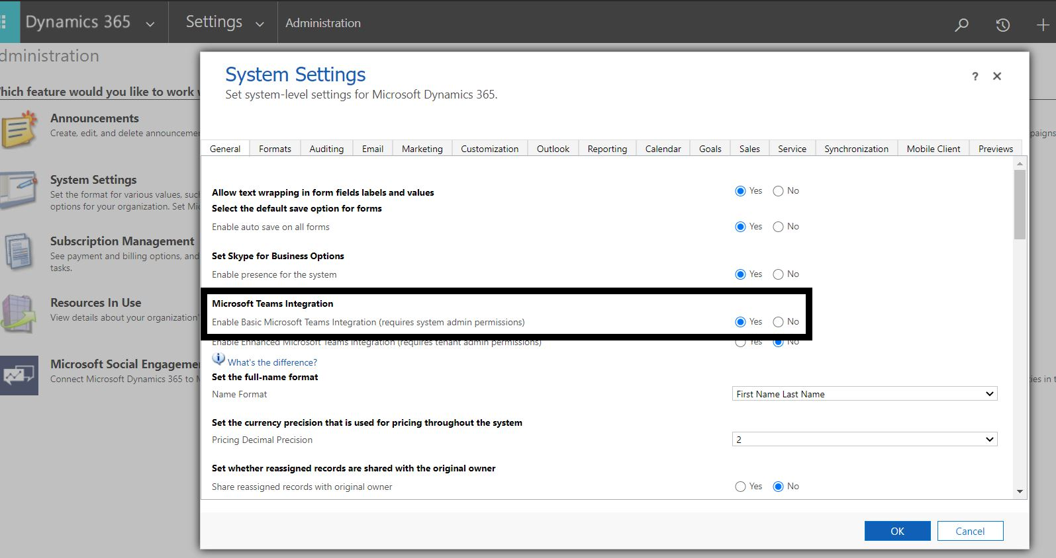Viewport: 1056px width, 558px height.
Task: Open the "What's the difference?" link
Action: 272,362
